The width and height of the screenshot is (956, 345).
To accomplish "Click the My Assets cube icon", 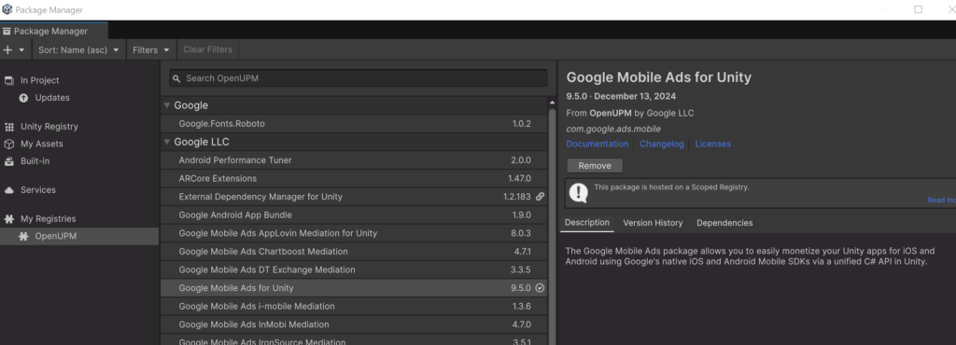I will pyautogui.click(x=9, y=145).
